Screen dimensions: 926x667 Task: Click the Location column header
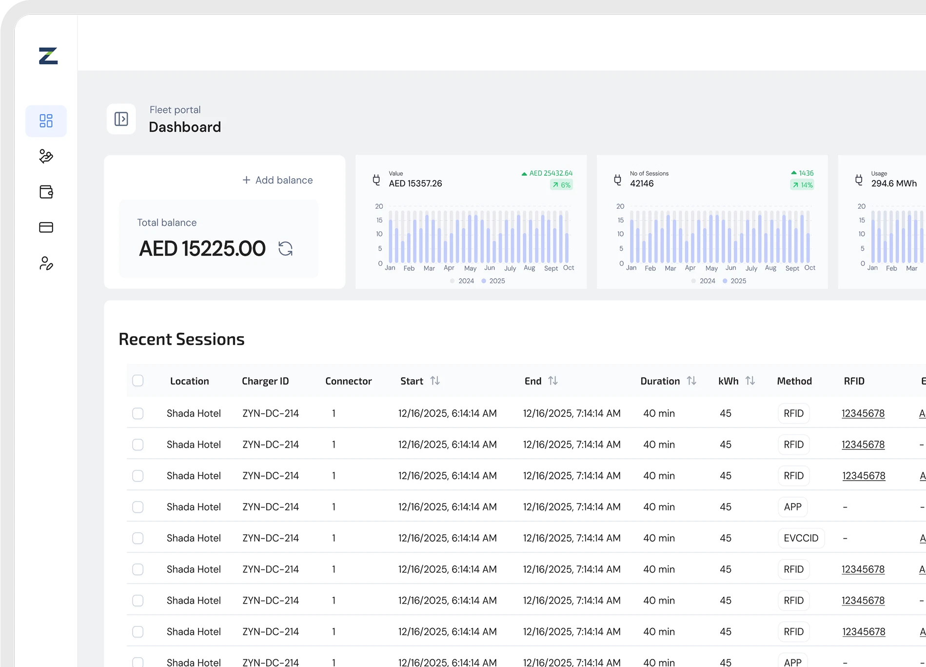(190, 381)
